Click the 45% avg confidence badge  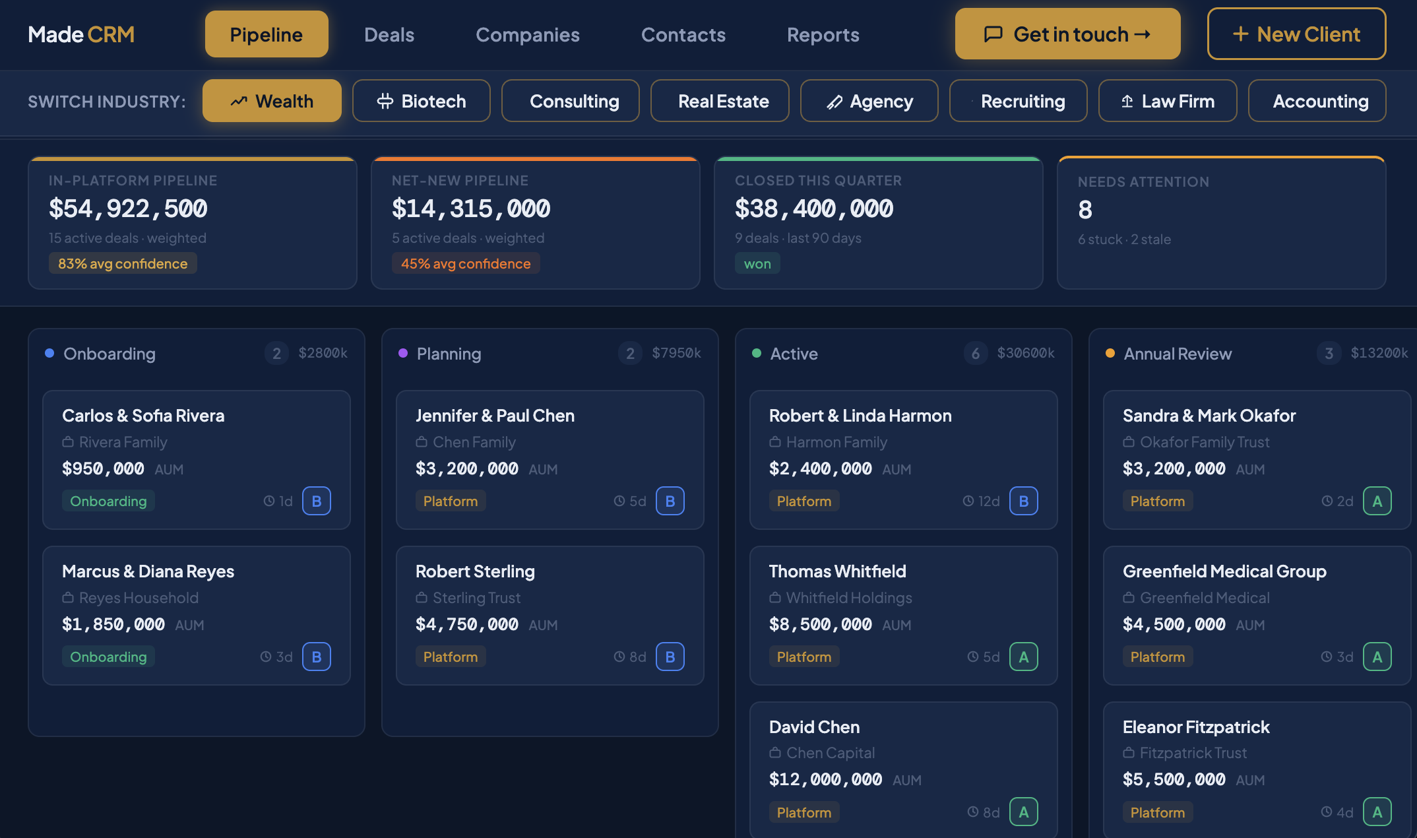click(466, 263)
